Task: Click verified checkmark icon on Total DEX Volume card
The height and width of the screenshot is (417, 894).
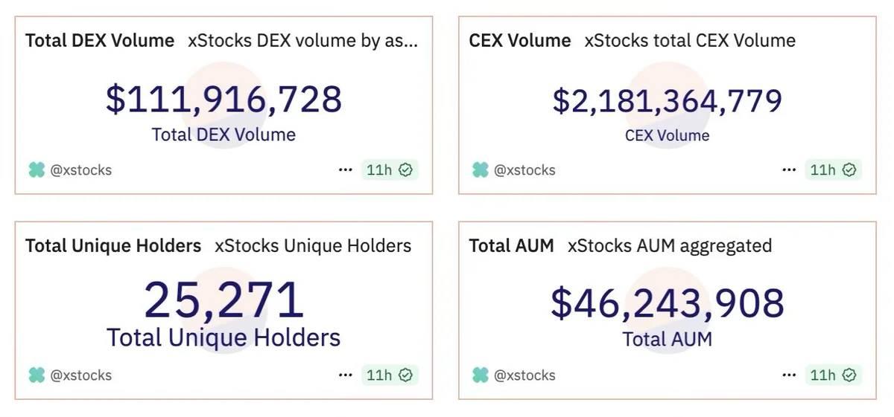Action: tap(406, 170)
